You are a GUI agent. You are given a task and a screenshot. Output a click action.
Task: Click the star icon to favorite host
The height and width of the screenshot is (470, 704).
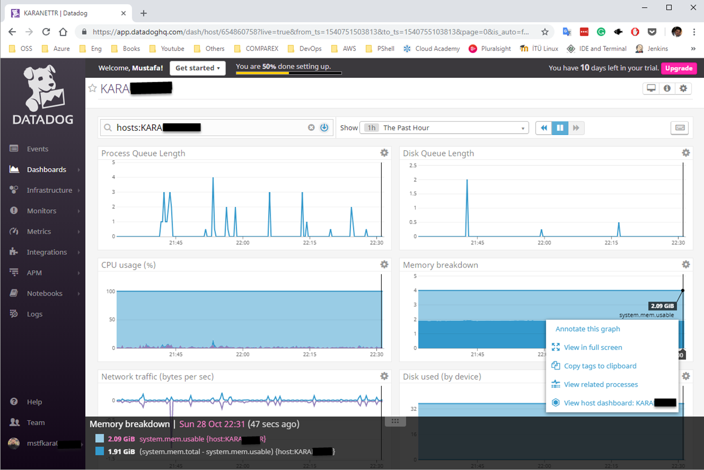tap(93, 88)
